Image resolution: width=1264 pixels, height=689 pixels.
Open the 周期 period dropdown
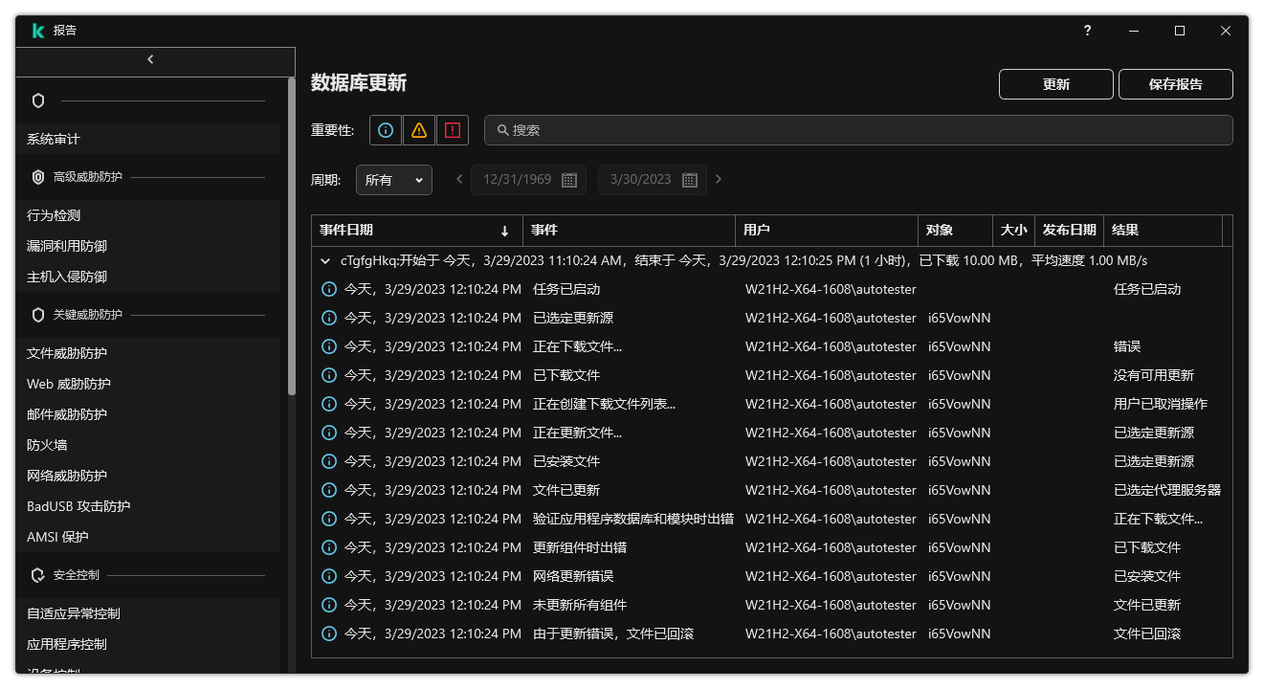point(393,179)
